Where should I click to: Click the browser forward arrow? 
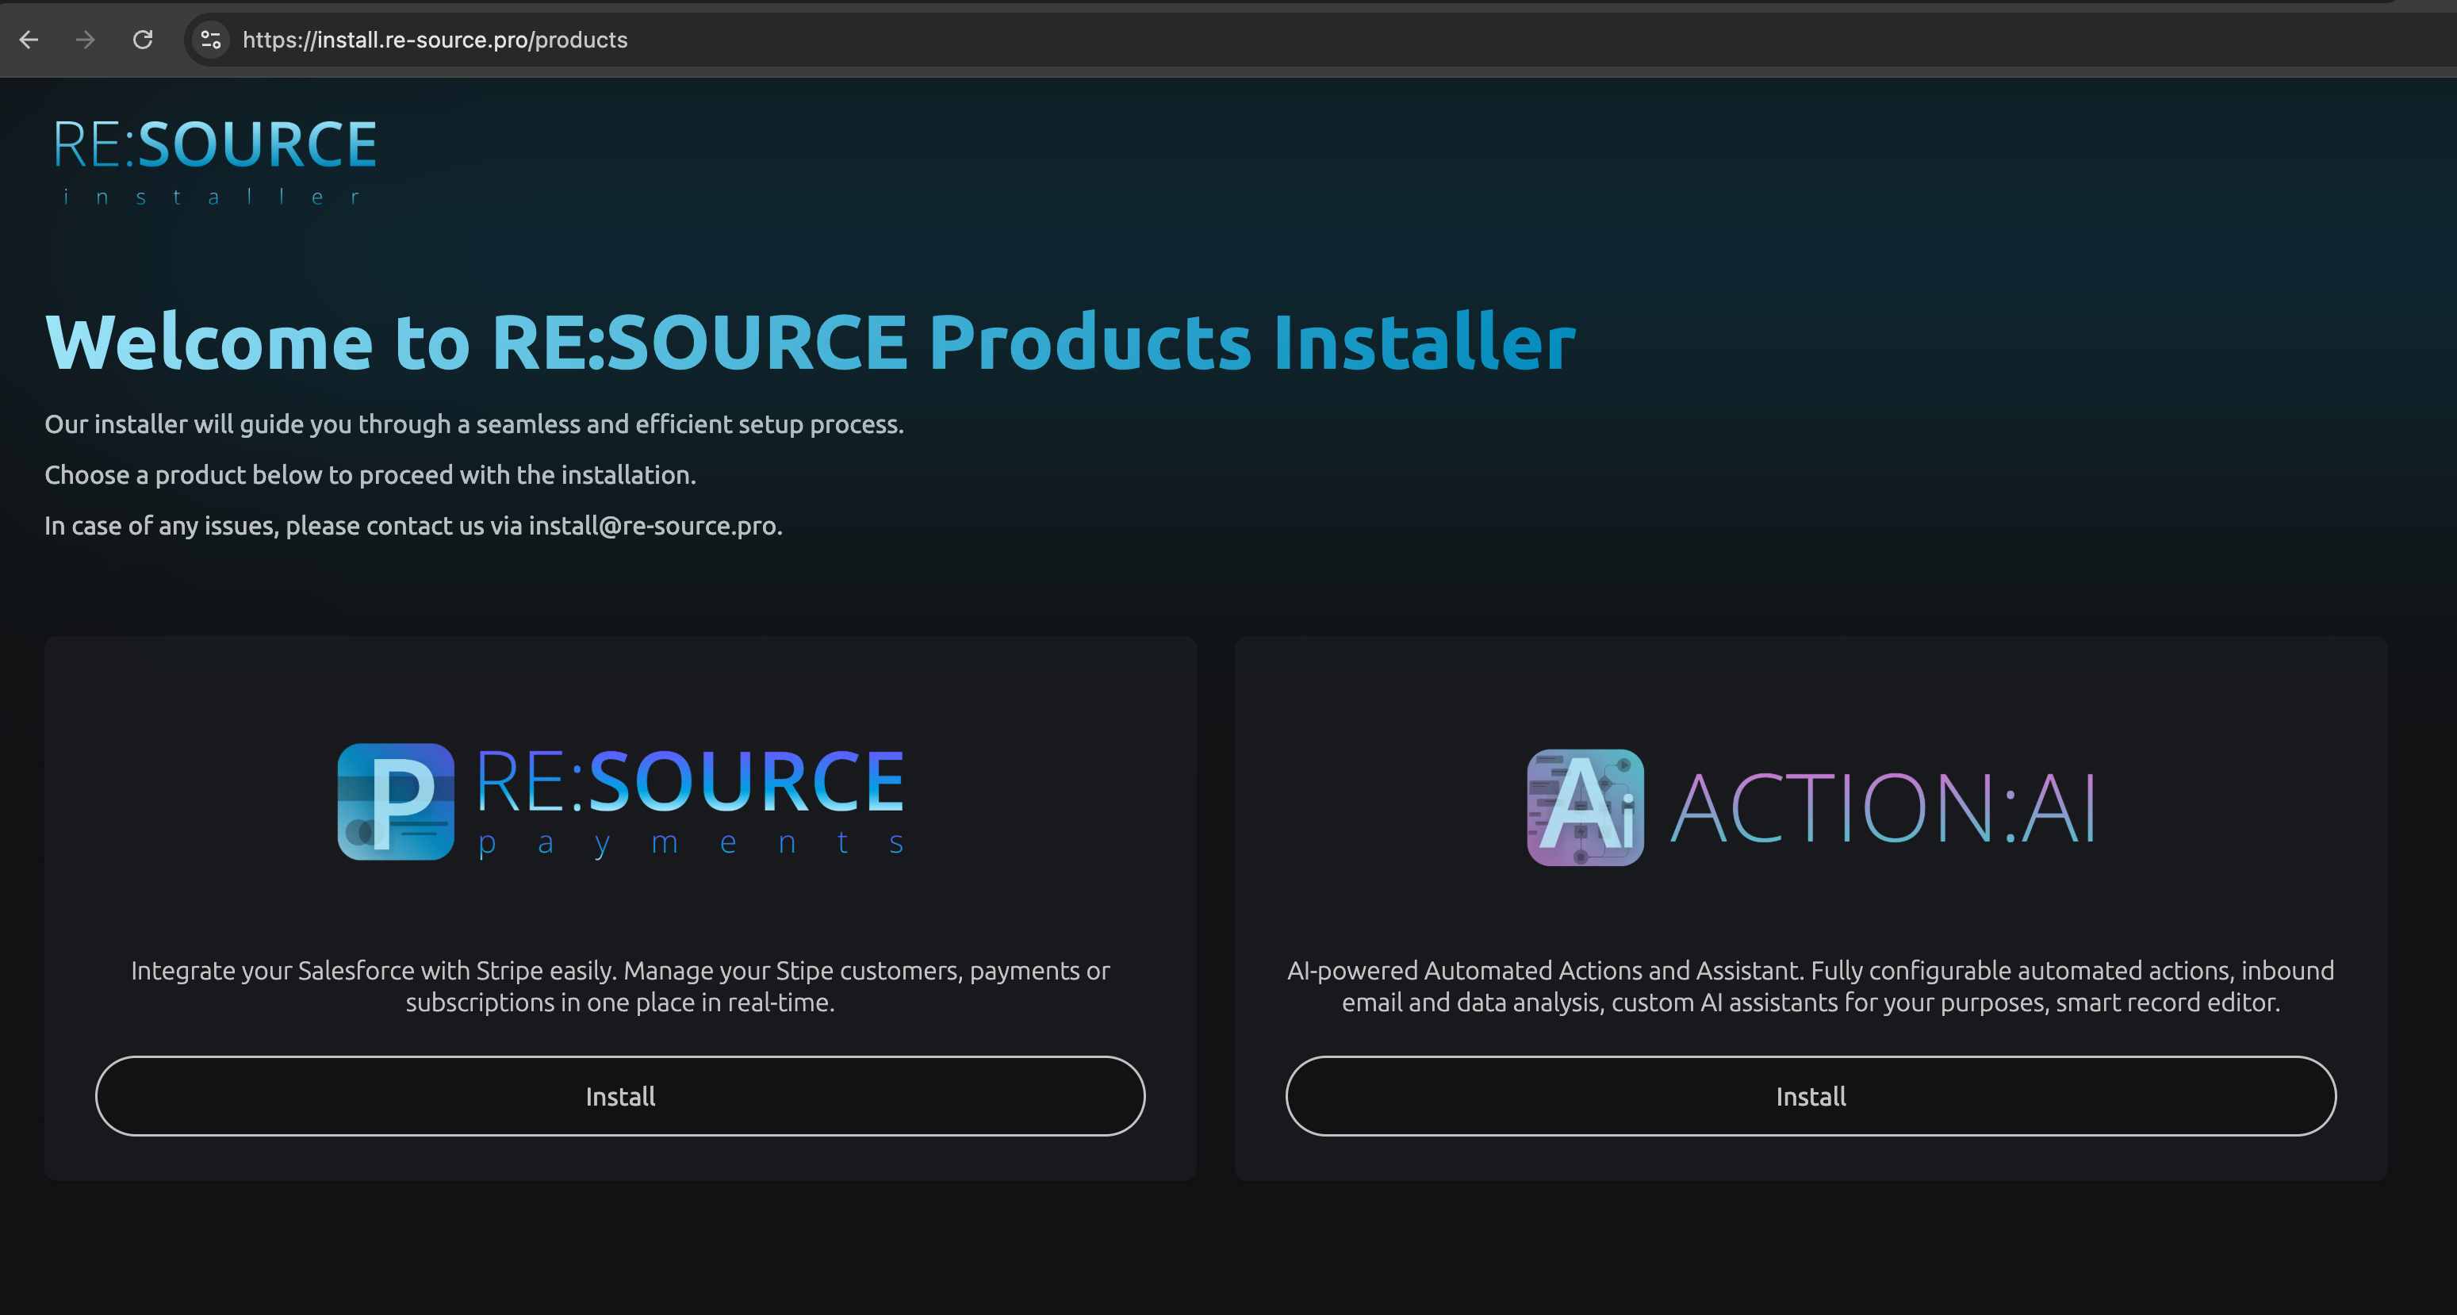[x=85, y=40]
